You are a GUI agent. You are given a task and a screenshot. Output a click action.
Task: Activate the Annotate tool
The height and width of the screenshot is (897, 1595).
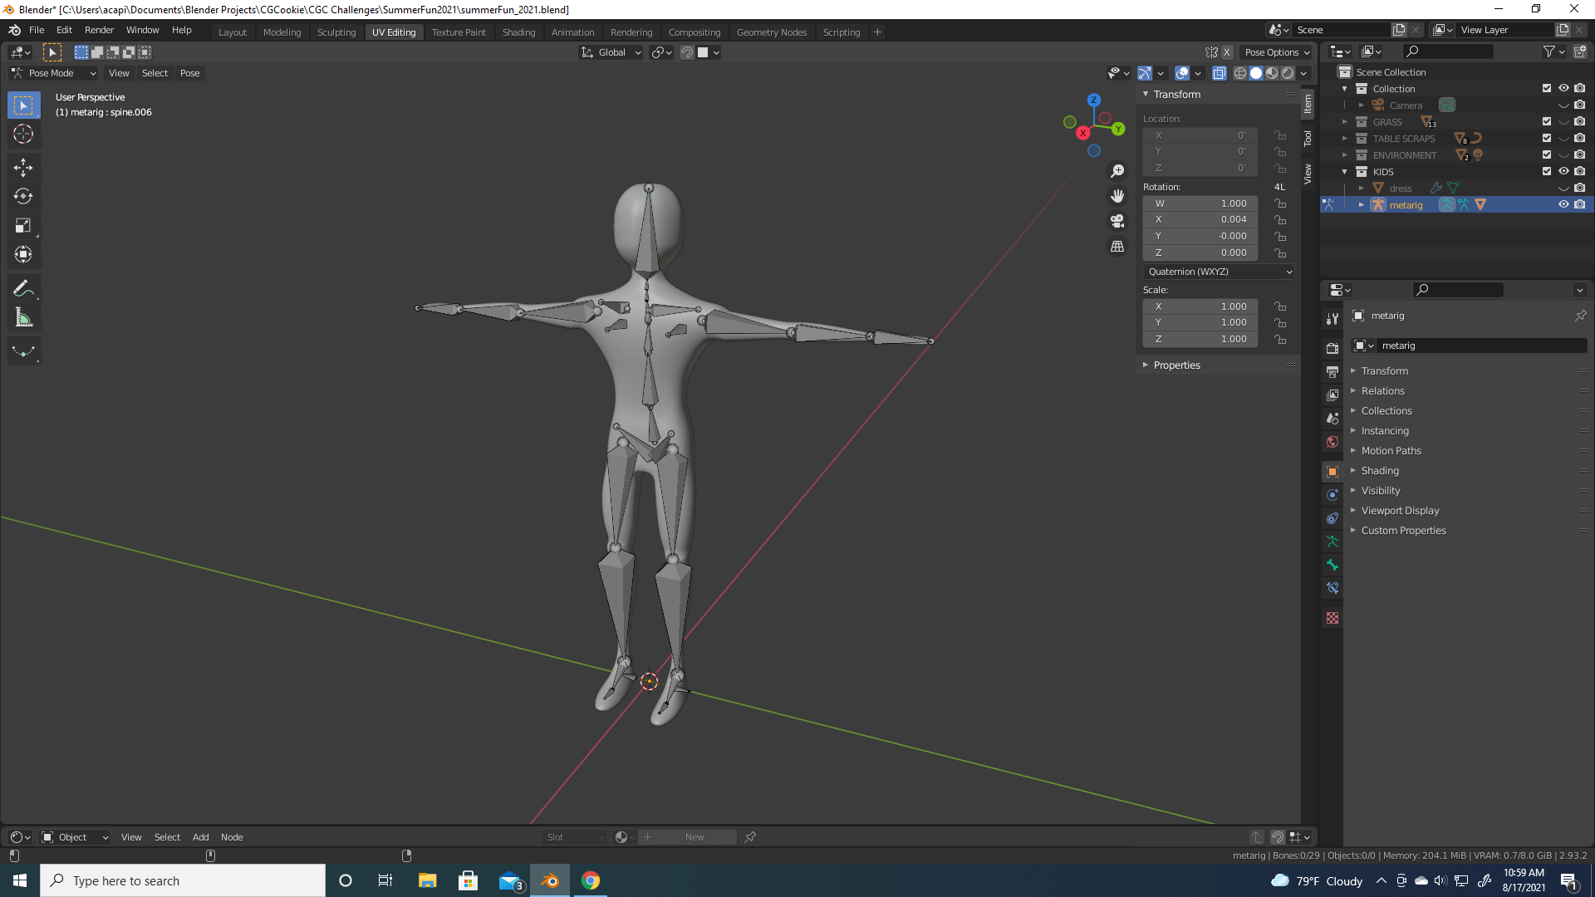coord(23,288)
